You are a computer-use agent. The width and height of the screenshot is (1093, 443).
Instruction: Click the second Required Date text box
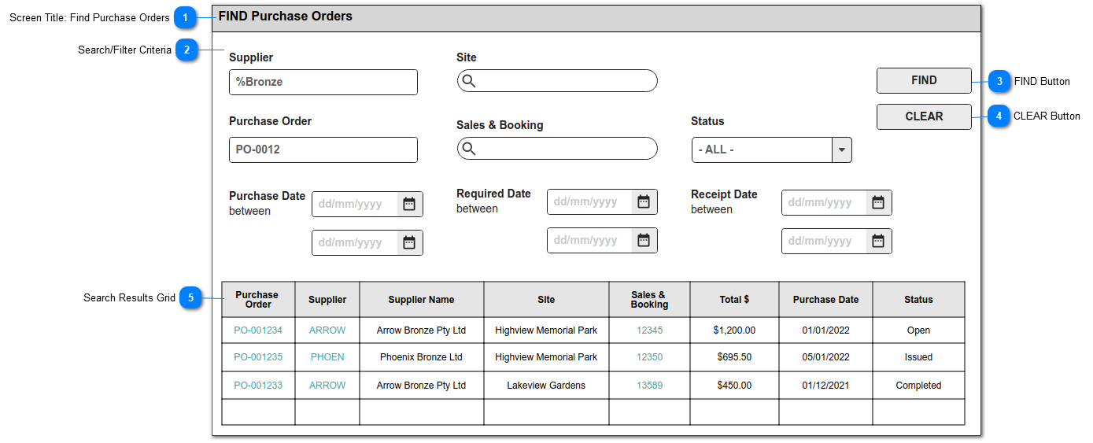tap(589, 240)
